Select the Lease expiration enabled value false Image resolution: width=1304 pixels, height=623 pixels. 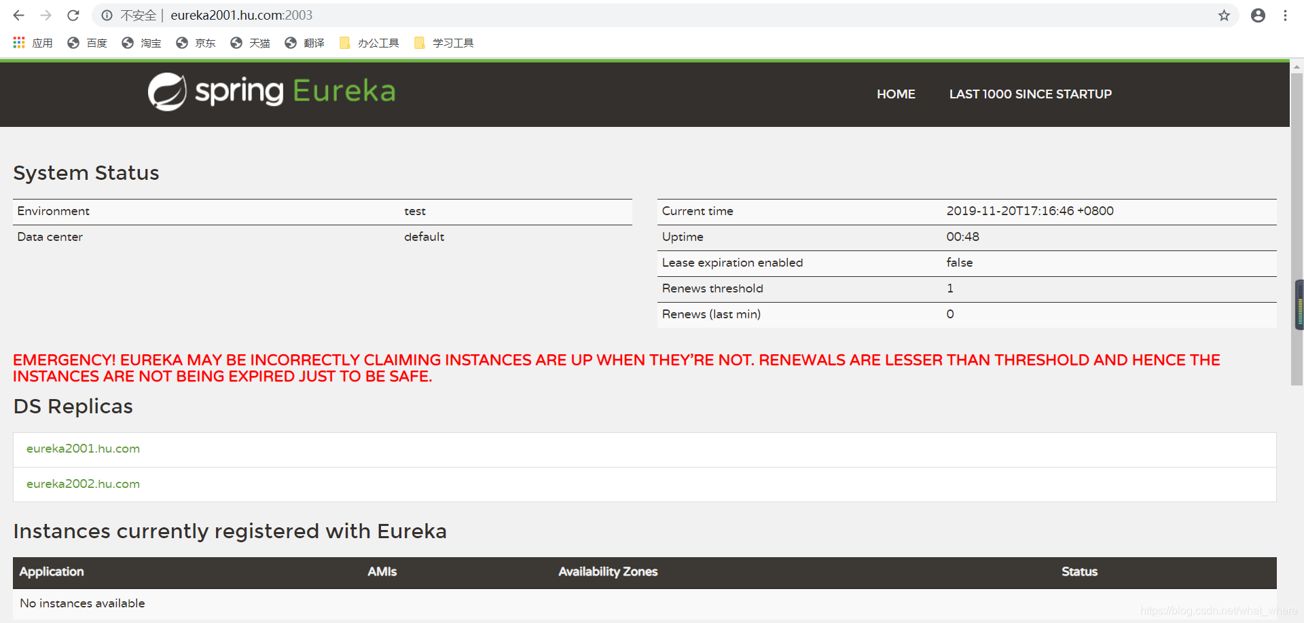[x=959, y=263]
